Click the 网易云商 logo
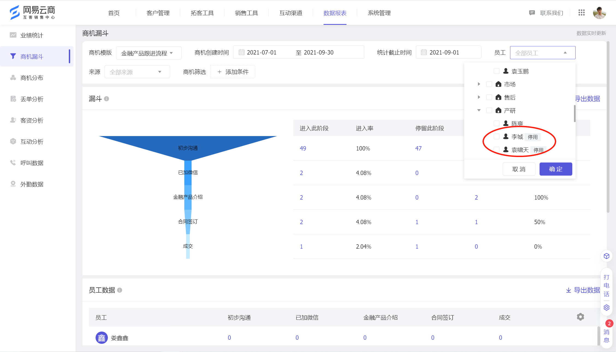Image resolution: width=616 pixels, height=352 pixels. point(32,13)
